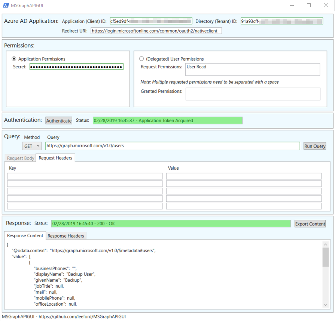Click the response scrollbar up arrow

[325, 244]
